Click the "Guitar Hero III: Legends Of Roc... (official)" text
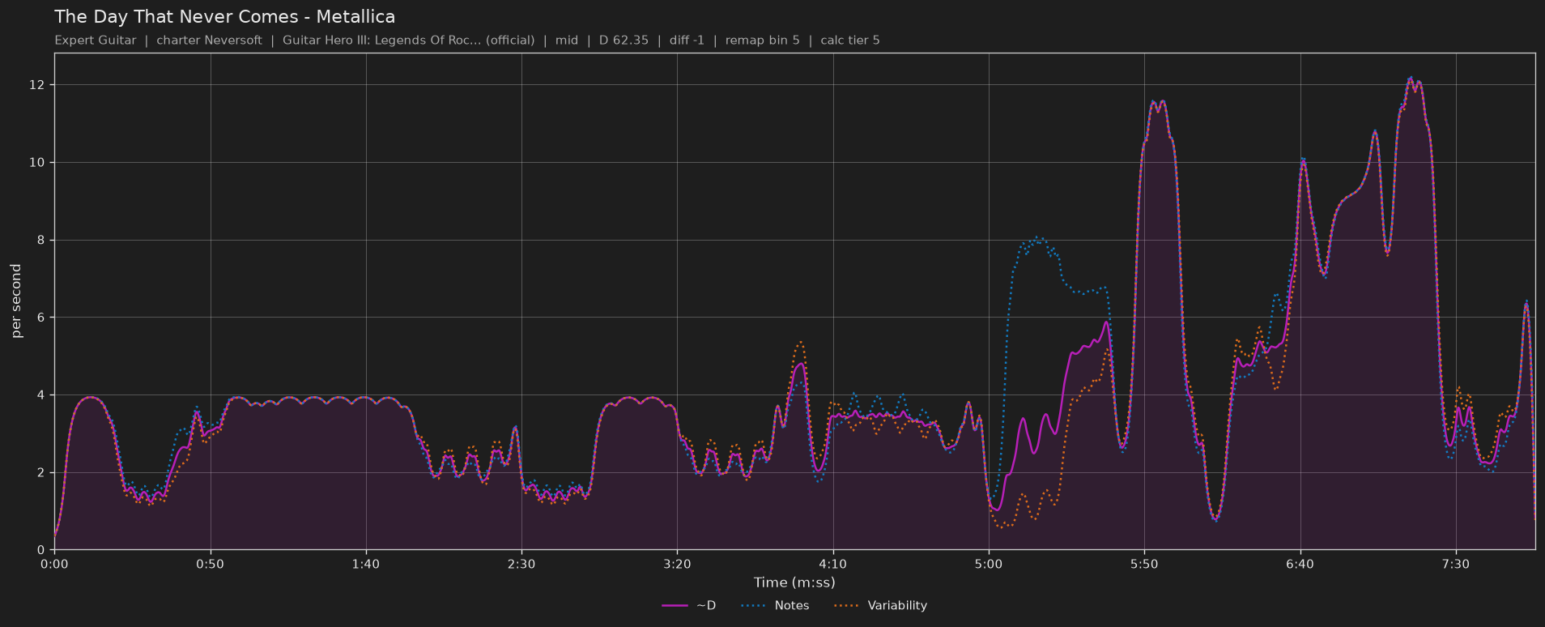The height and width of the screenshot is (627, 1545). pos(408,41)
